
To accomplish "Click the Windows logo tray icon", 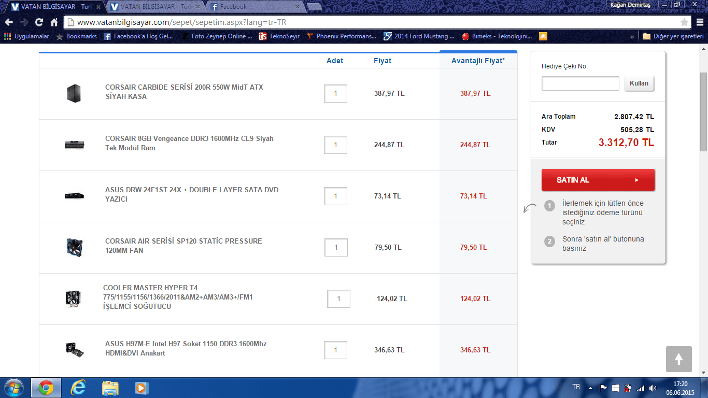I will pyautogui.click(x=615, y=388).
